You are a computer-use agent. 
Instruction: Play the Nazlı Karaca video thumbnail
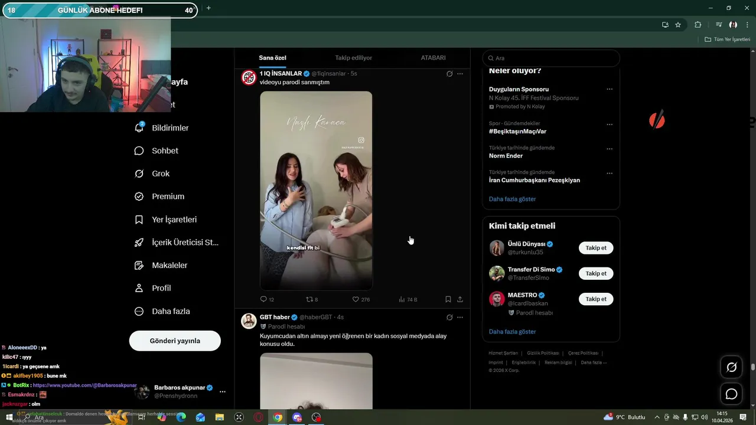(316, 190)
